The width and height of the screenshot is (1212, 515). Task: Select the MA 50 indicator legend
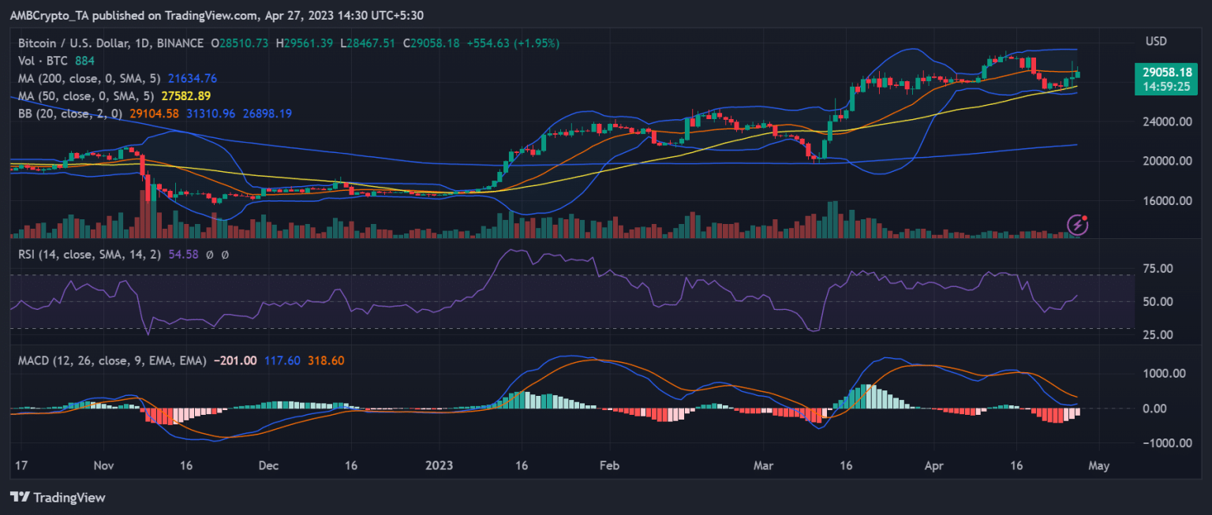pyautogui.click(x=88, y=95)
